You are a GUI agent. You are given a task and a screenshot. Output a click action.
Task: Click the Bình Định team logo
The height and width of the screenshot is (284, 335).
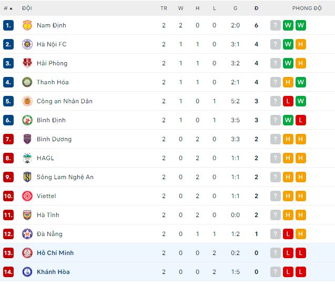[x=27, y=120]
